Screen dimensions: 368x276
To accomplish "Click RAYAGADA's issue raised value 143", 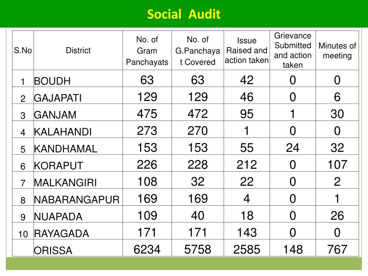I will (x=247, y=233).
